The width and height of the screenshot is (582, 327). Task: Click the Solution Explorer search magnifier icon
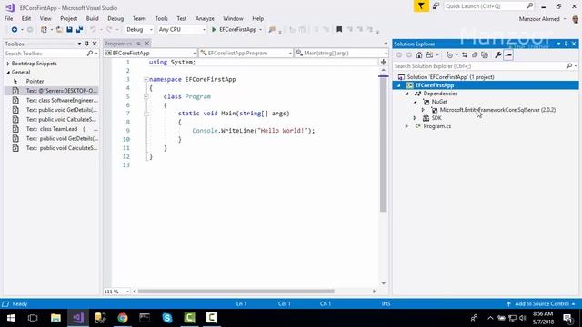(569, 66)
